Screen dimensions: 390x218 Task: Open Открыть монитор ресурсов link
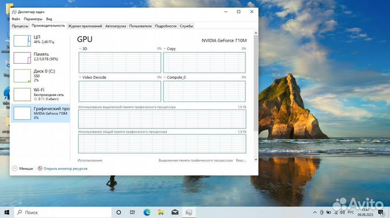(66, 168)
